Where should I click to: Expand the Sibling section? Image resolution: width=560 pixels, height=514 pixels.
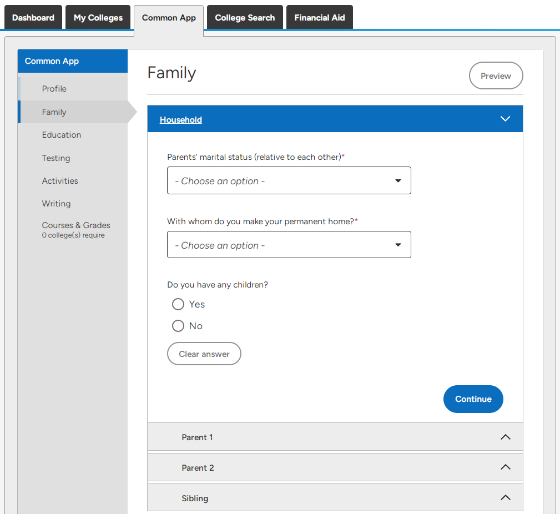335,498
